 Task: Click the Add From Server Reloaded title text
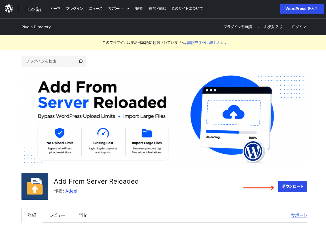coord(96,181)
